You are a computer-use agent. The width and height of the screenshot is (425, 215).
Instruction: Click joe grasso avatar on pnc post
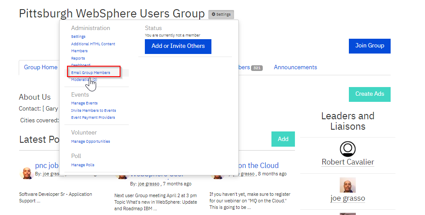click(27, 173)
